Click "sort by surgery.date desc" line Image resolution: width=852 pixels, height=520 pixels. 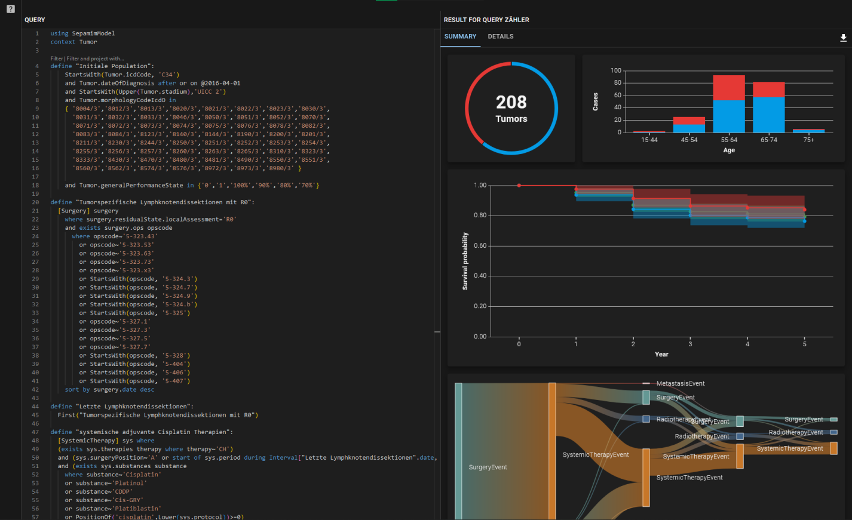point(109,389)
